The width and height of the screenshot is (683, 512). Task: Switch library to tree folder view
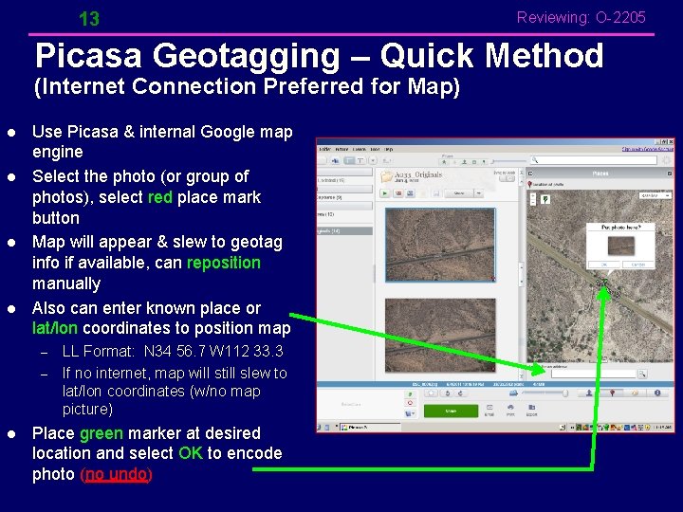point(360,160)
